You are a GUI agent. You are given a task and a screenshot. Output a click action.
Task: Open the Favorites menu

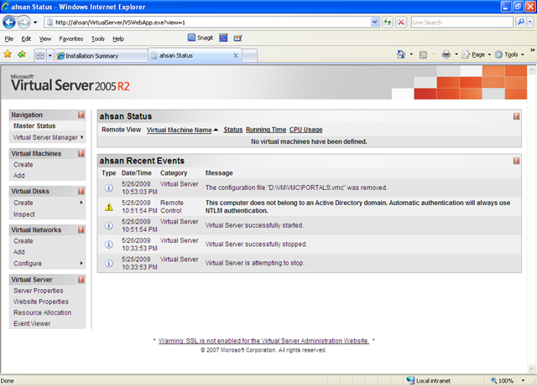point(70,39)
